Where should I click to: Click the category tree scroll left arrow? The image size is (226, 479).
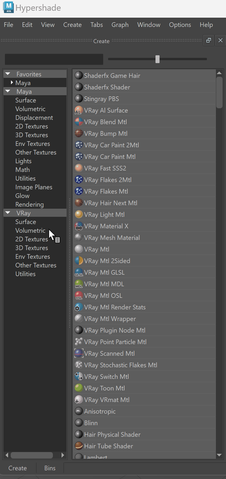point(7,455)
